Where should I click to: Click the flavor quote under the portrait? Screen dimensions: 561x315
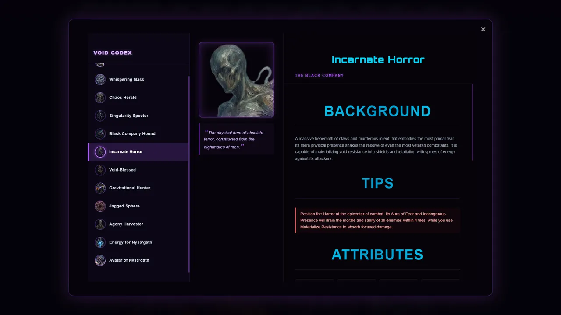pyautogui.click(x=237, y=139)
